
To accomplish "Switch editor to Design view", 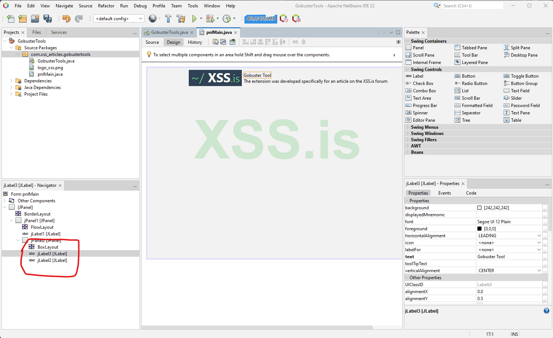I will point(174,42).
